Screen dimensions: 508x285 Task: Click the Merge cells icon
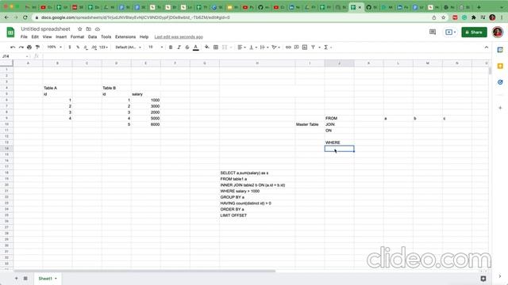click(x=225, y=47)
